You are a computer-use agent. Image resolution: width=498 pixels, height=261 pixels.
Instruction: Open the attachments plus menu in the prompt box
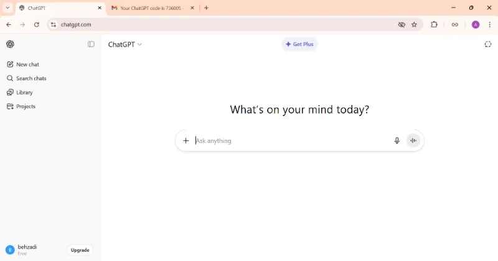[186, 140]
